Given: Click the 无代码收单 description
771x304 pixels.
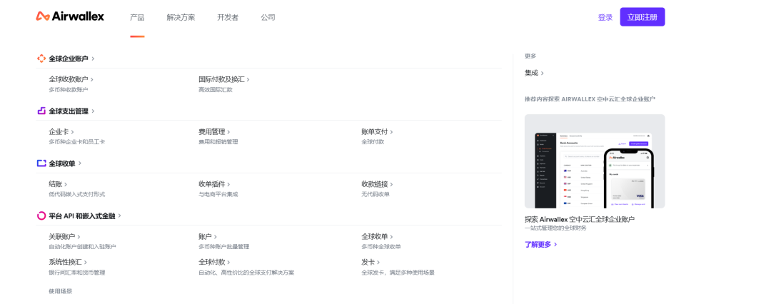Looking at the screenshot, I should point(376,194).
